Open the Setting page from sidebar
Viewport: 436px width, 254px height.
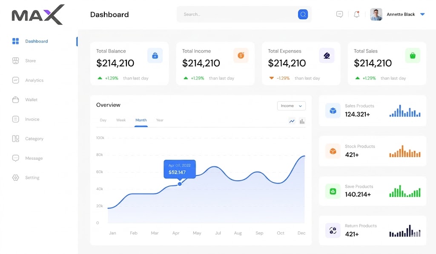(32, 178)
